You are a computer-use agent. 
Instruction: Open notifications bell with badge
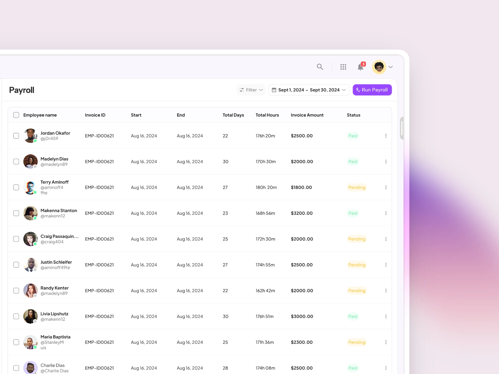click(x=360, y=67)
